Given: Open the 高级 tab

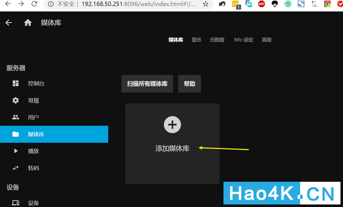Looking at the screenshot, I should (x=267, y=40).
